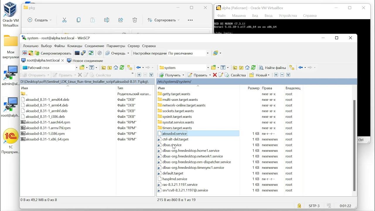Open the Соединение menu
The width and height of the screenshot is (375, 211).
tap(94, 46)
